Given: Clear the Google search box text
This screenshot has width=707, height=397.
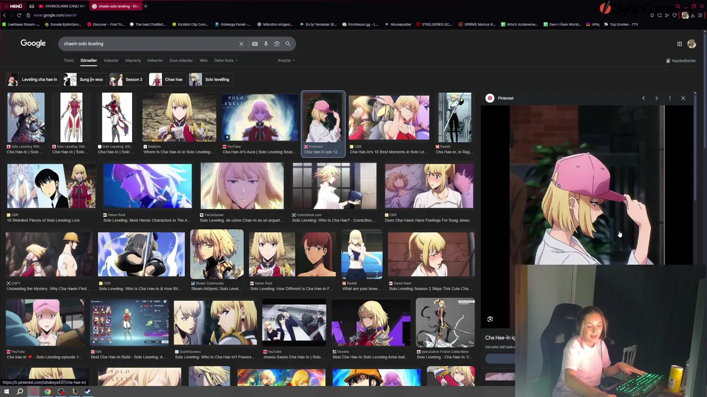Looking at the screenshot, I should coord(241,44).
